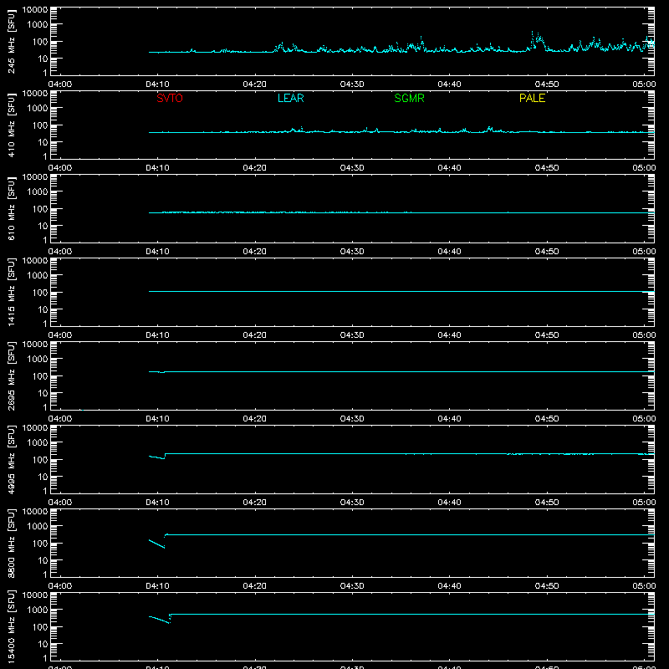Select the '245 MHz [SFU]' axis title
The height and width of the screenshot is (669, 669).
pyautogui.click(x=11, y=41)
